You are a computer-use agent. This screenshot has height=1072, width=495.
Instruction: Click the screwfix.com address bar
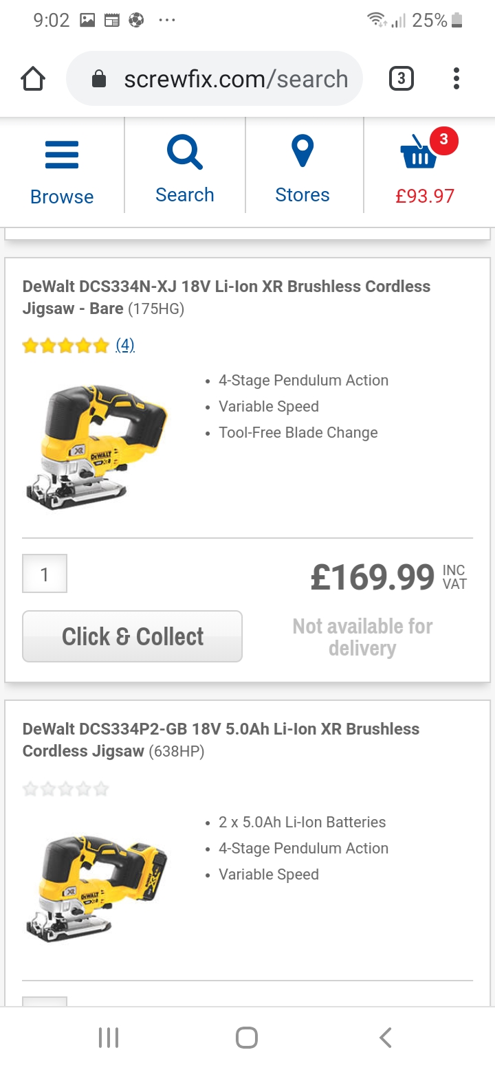pyautogui.click(x=235, y=79)
